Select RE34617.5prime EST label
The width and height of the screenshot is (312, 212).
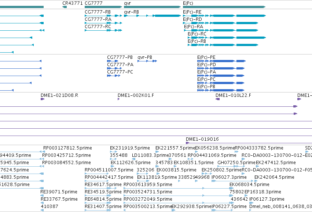click(x=103, y=185)
